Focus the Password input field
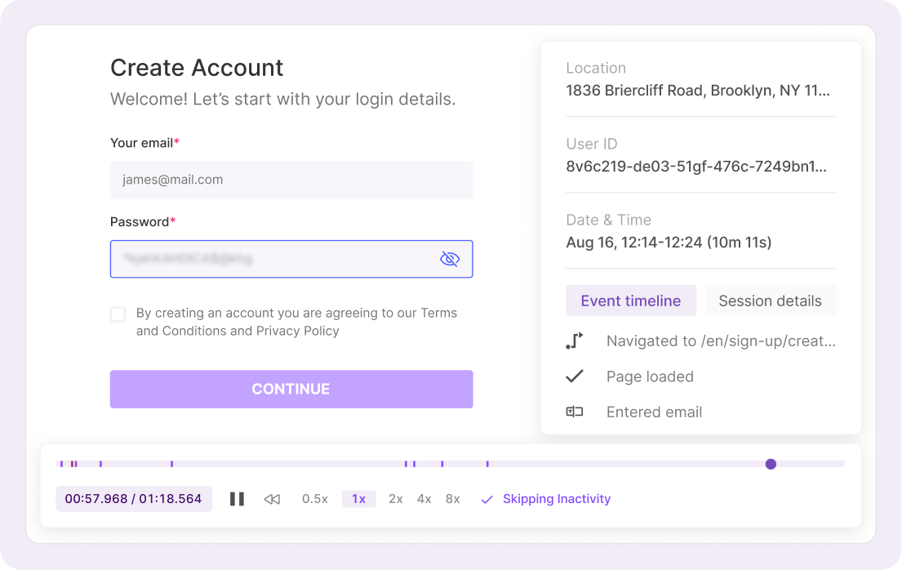The height and width of the screenshot is (570, 902). pos(273,259)
